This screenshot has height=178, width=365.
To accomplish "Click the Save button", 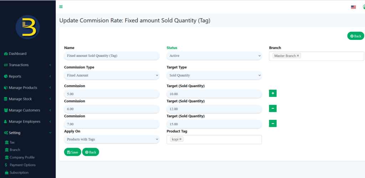I will click(x=72, y=152).
